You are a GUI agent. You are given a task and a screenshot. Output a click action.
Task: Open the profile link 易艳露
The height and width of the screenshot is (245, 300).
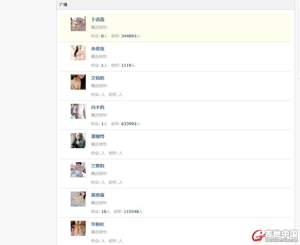(98, 195)
